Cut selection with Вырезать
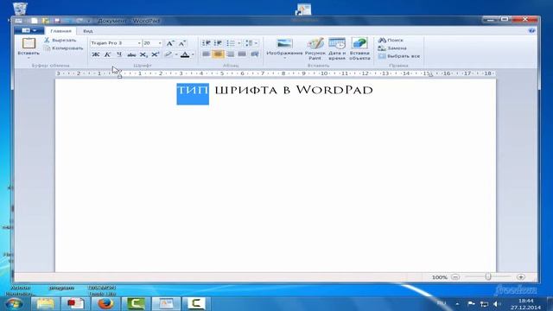553x311 pixels. (60, 41)
